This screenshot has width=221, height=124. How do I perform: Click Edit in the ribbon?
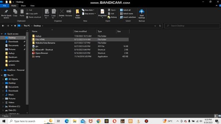111,14
